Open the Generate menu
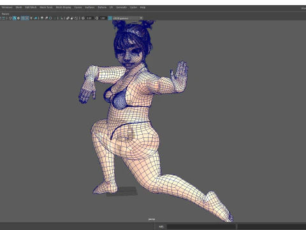The height and width of the screenshot is (230, 306). tap(121, 7)
